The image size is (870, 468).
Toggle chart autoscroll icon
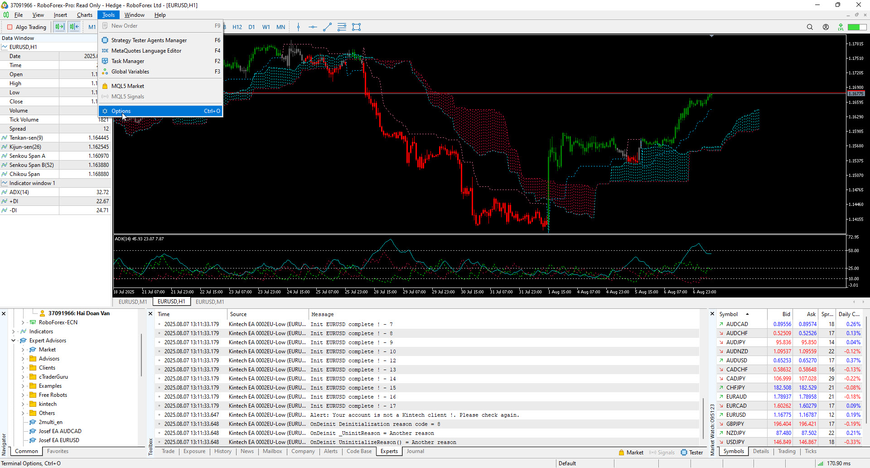point(74,27)
